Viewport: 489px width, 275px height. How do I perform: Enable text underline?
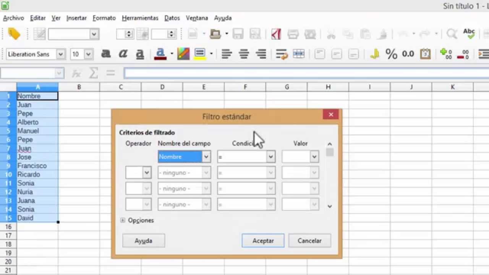[139, 54]
